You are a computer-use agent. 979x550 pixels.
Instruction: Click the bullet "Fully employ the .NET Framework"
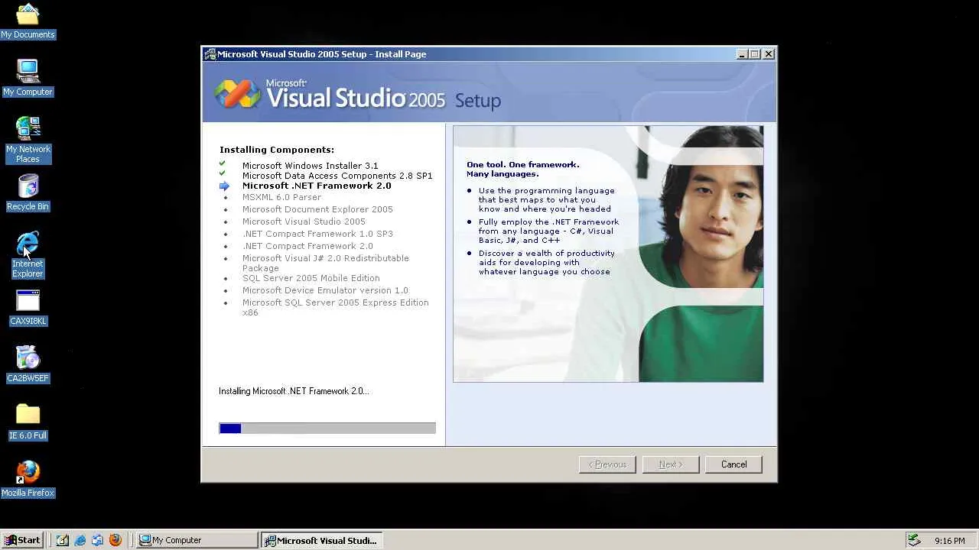548,231
